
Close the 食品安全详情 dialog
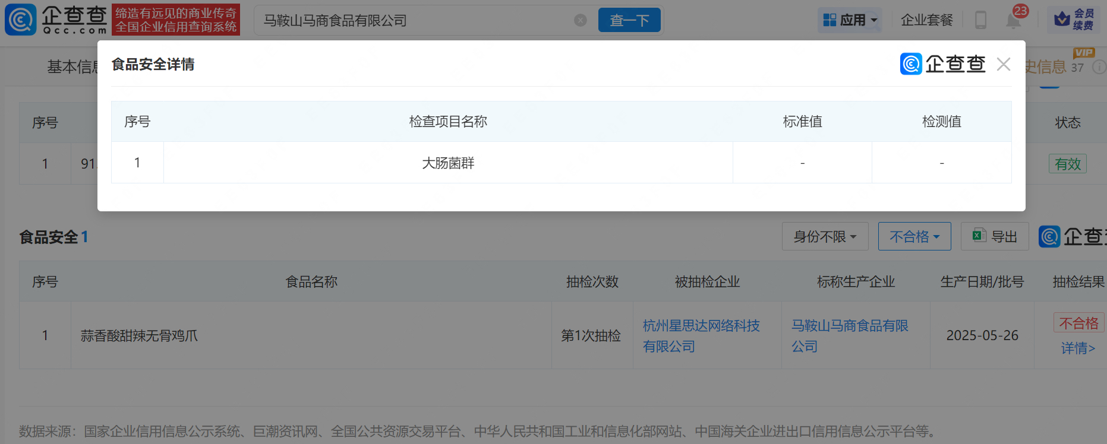tap(1004, 64)
